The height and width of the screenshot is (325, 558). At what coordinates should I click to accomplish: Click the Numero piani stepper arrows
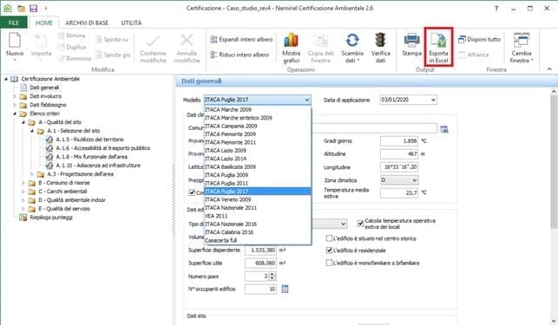tap(272, 276)
